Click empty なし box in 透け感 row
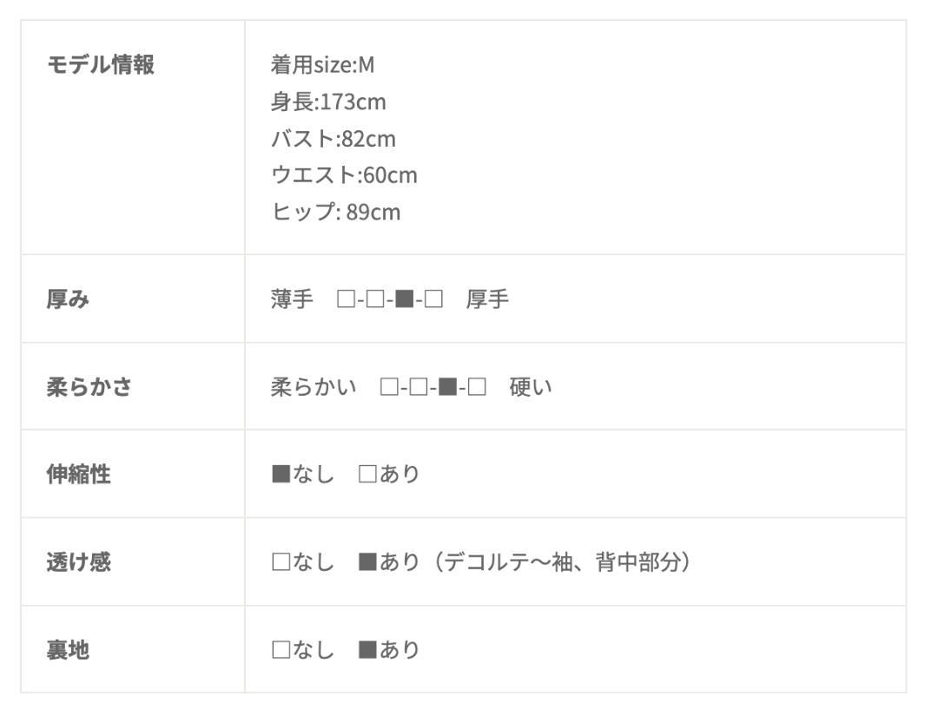The height and width of the screenshot is (722, 938). tap(281, 561)
